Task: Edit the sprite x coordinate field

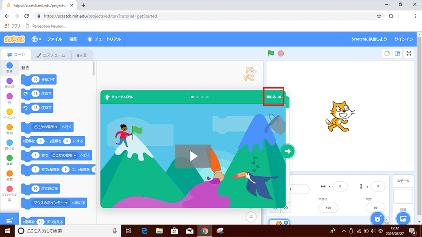Action: pyautogui.click(x=340, y=186)
